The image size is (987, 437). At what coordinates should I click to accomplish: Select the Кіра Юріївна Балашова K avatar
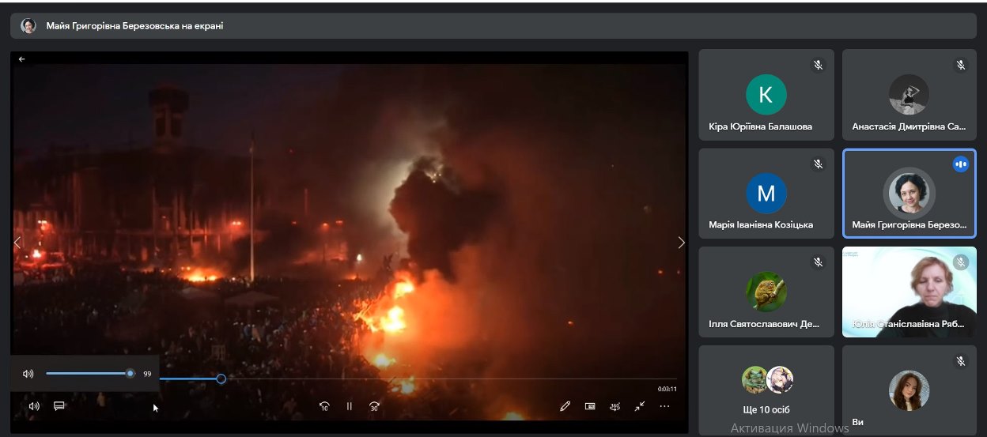(766, 95)
